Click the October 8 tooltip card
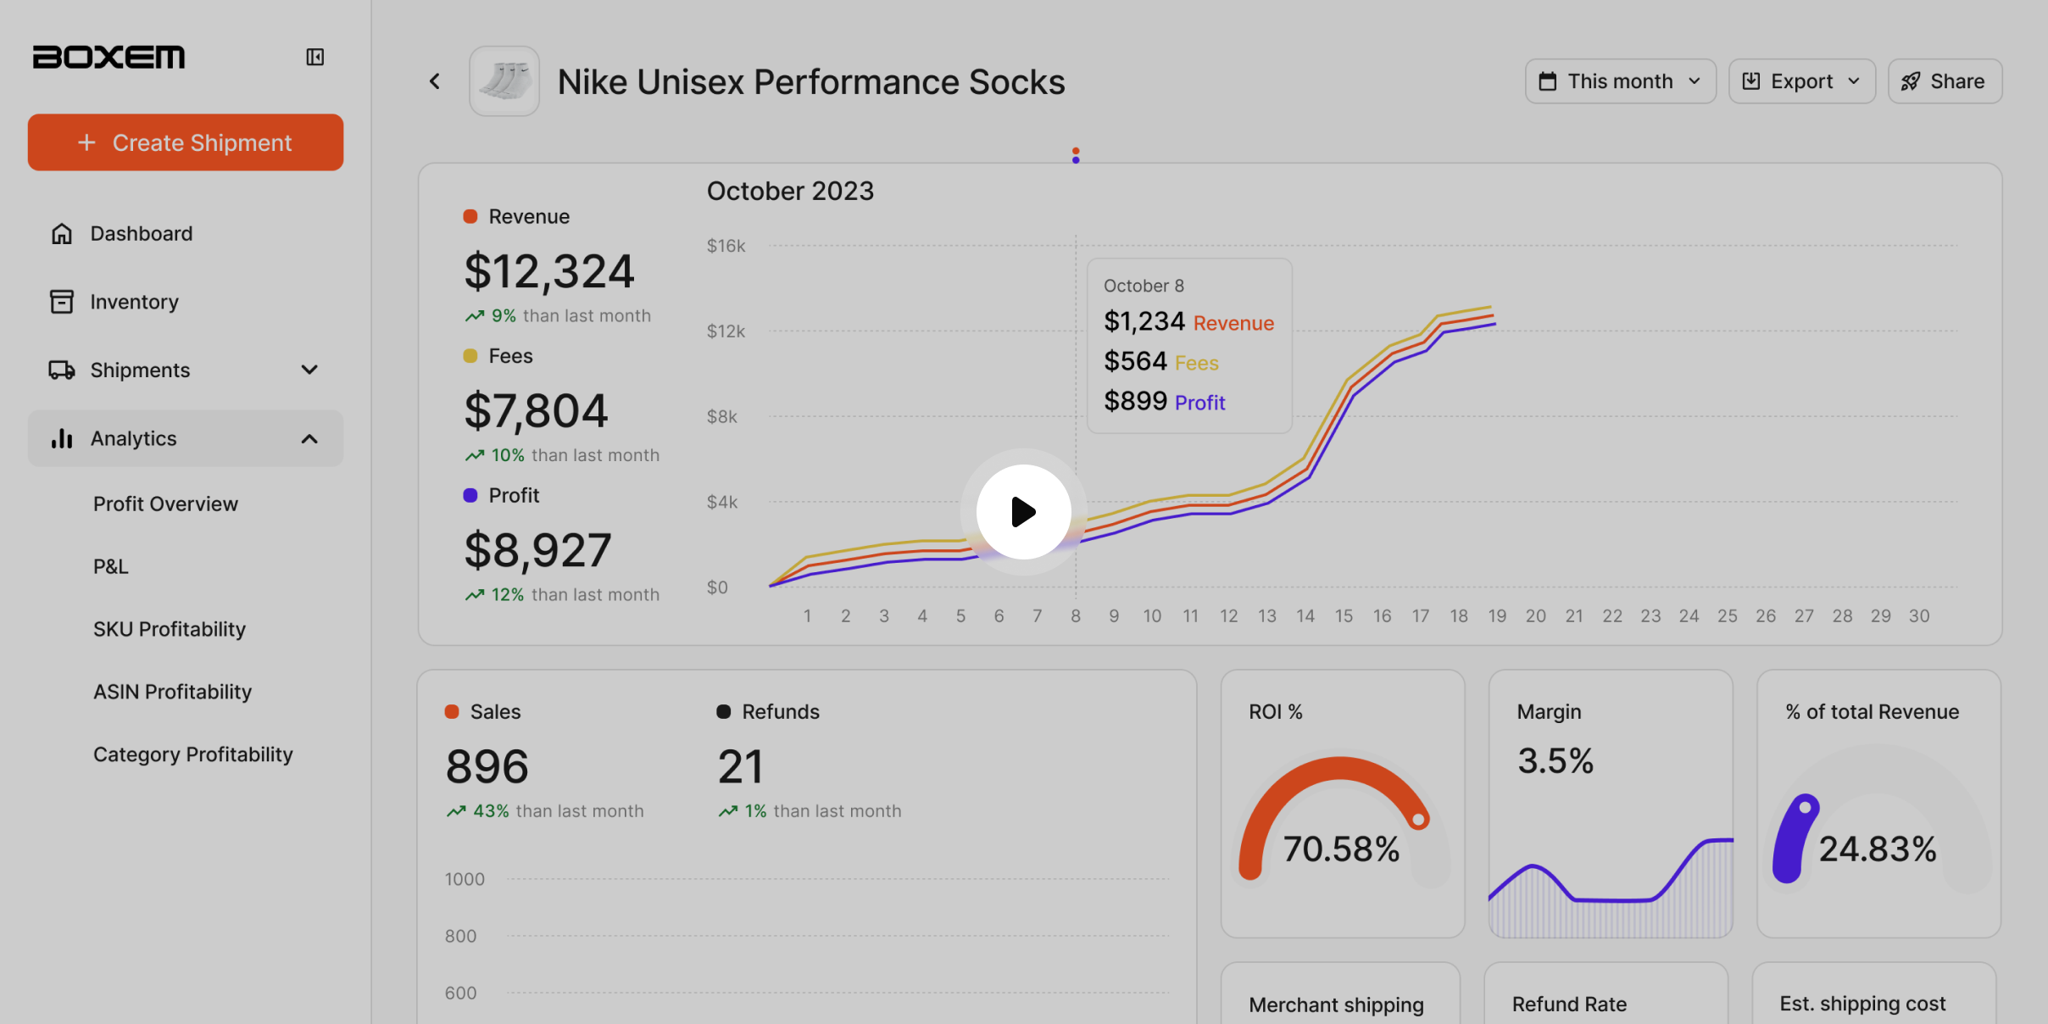The height and width of the screenshot is (1024, 2048). 1189,346
